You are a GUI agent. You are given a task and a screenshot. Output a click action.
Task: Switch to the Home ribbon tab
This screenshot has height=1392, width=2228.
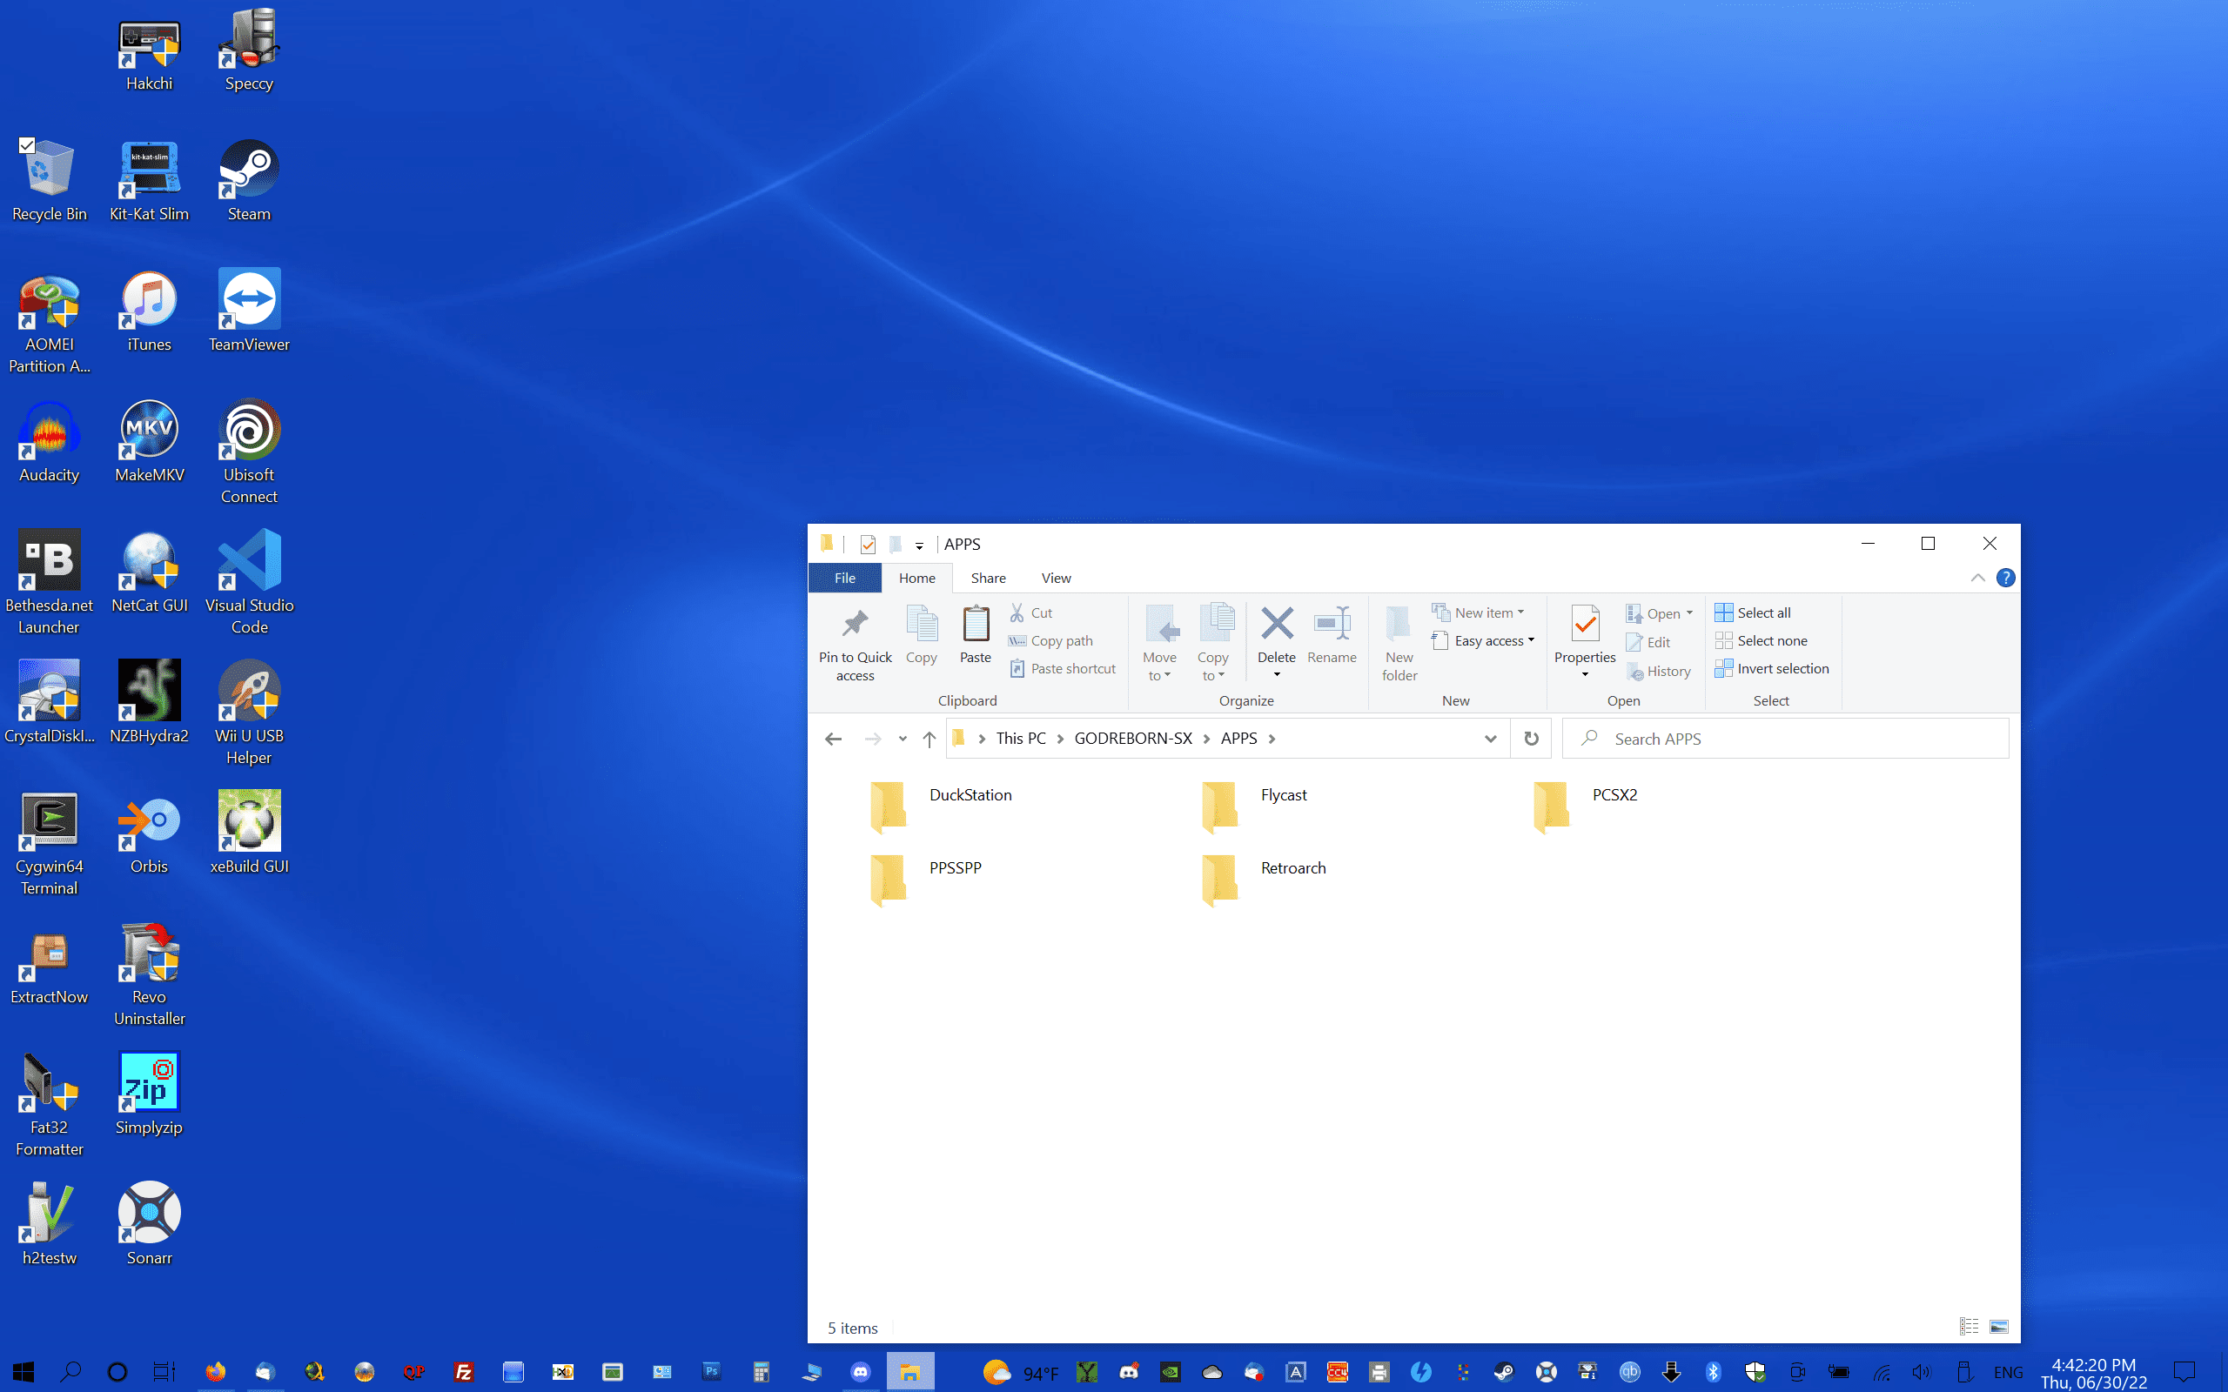(x=917, y=577)
